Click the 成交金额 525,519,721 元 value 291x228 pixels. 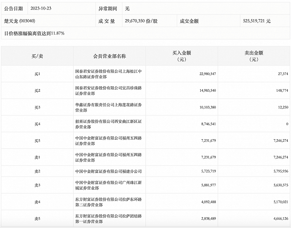256,21
